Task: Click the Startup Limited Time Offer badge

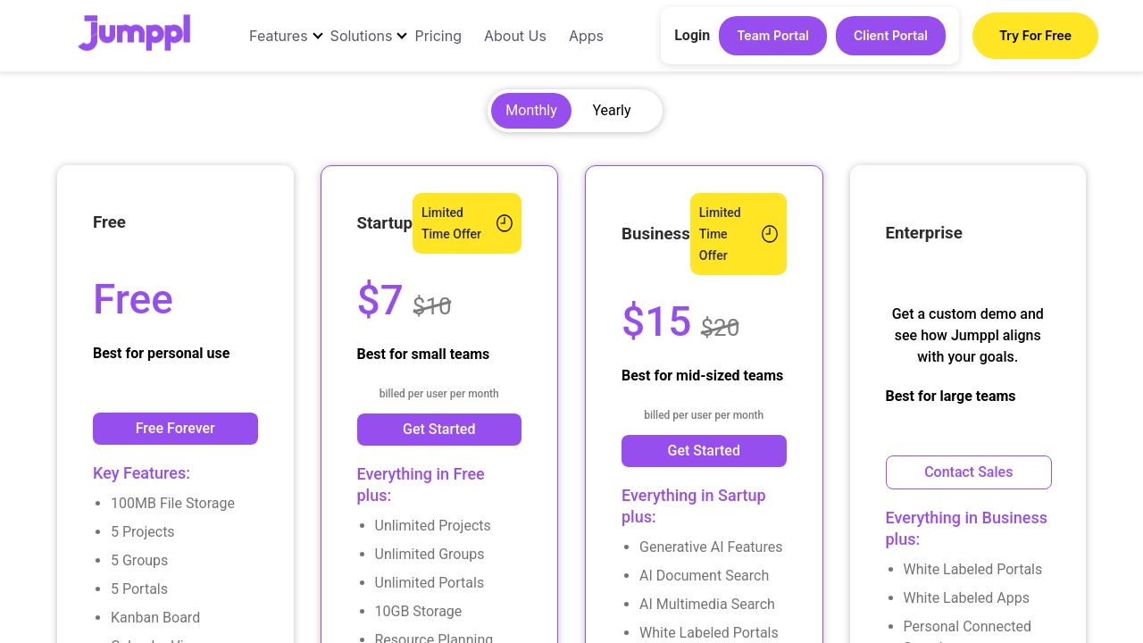Action: 452,223
